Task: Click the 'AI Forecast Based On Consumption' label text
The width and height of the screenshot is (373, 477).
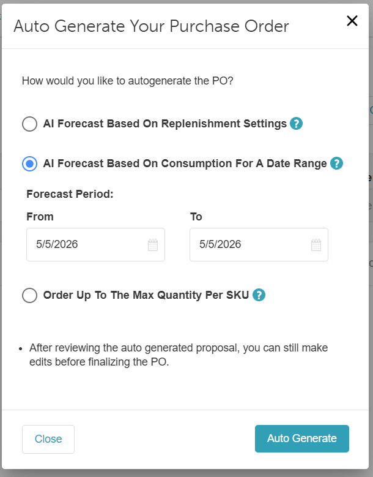Action: (185, 163)
